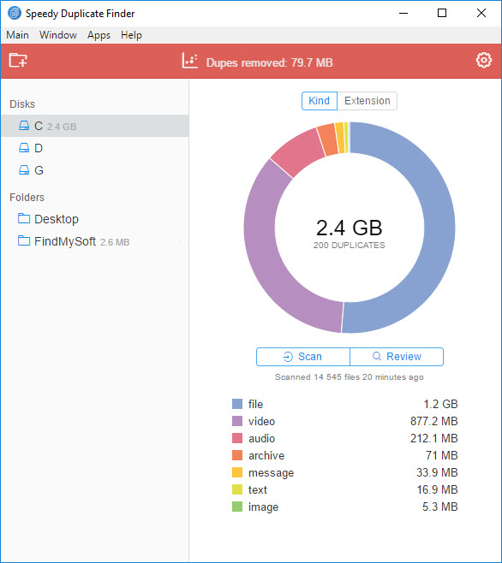
Task: Click the drive icon next to C
Action: (24, 125)
